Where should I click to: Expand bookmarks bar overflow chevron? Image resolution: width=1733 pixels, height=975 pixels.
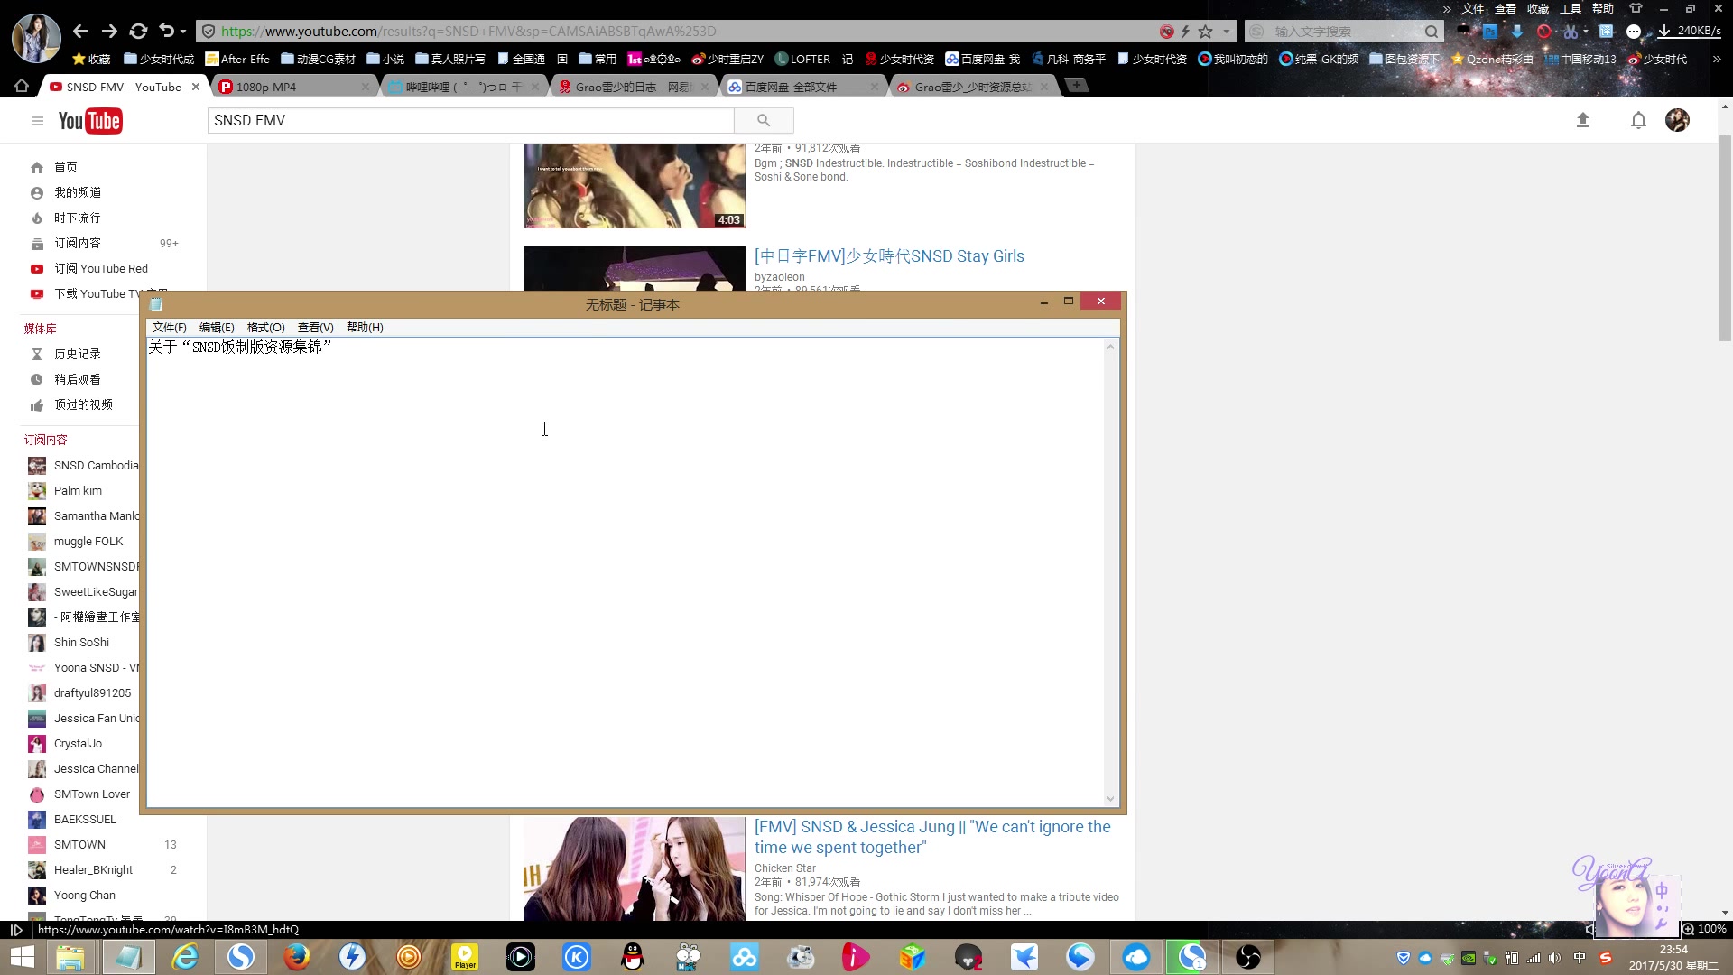point(1717,60)
